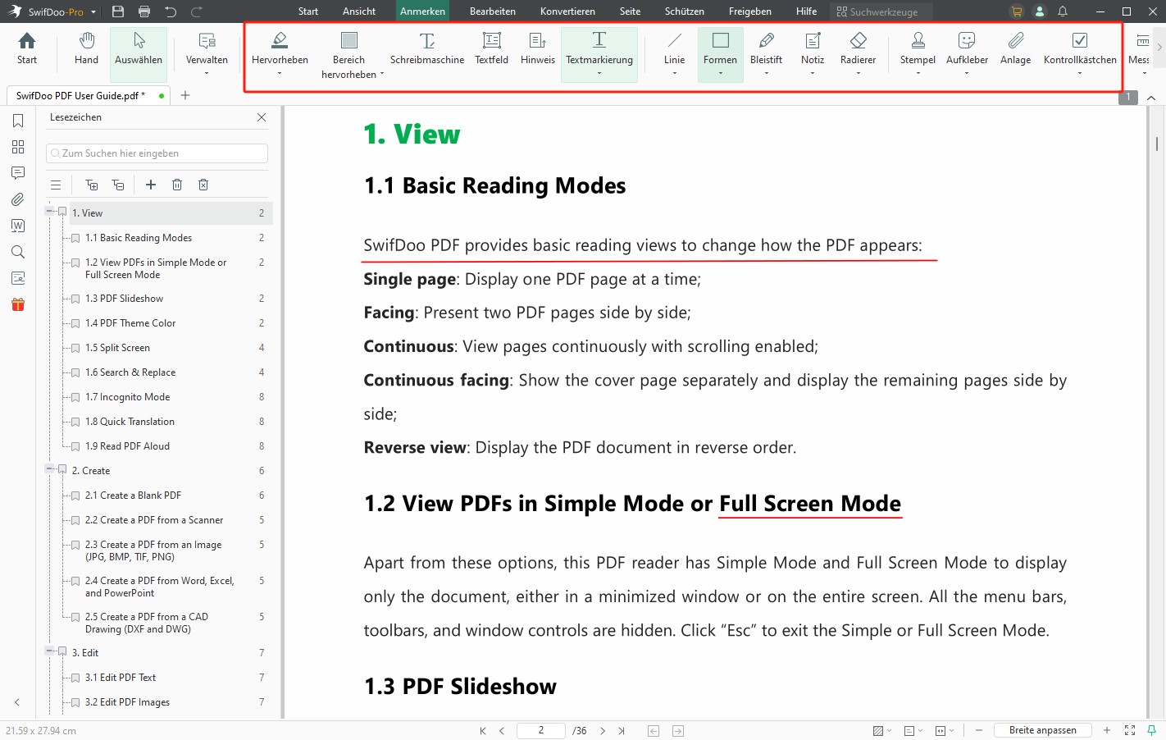
Task: Collapse the '1. View' bookmark node
Action: tap(49, 212)
